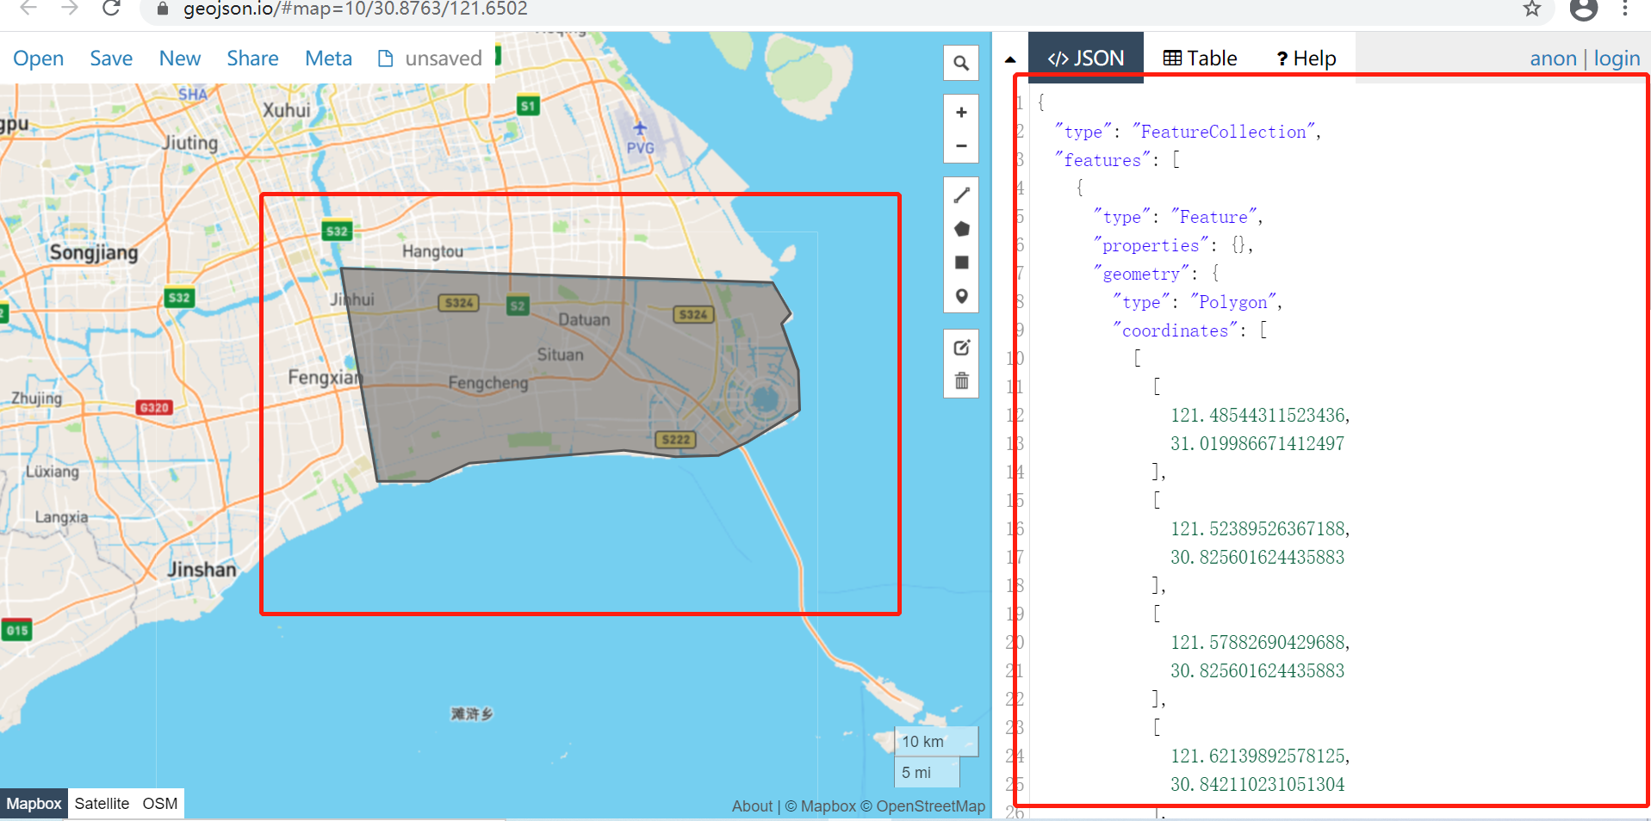
Task: Click the zoom in plus control
Action: [961, 112]
